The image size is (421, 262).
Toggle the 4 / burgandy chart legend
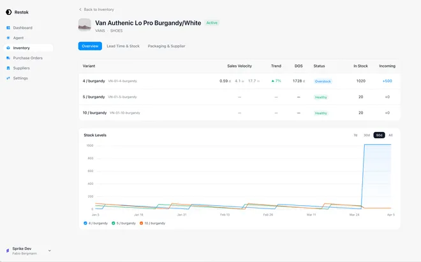pyautogui.click(x=85, y=223)
